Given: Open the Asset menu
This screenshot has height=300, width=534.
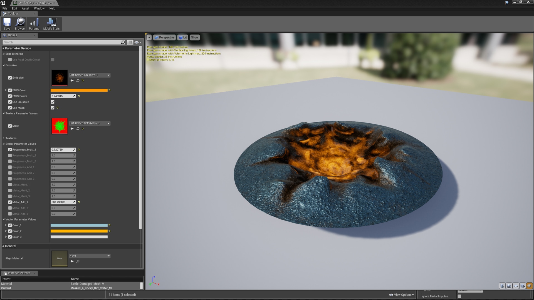Looking at the screenshot, I should click(x=25, y=8).
